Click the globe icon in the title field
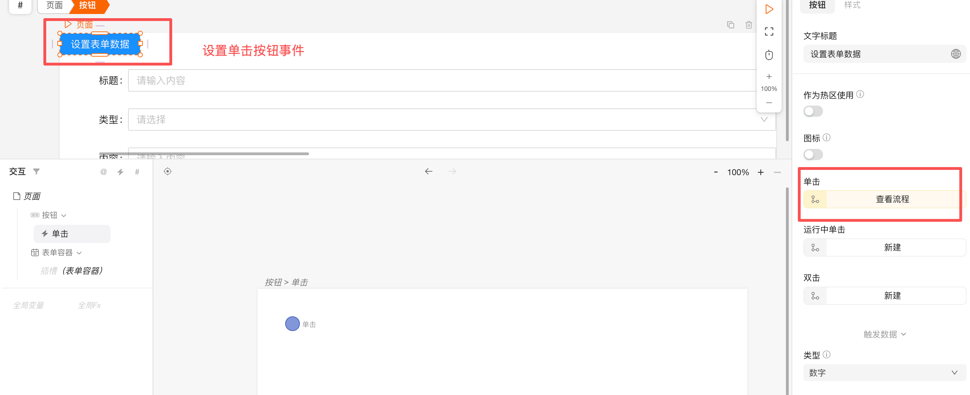The height and width of the screenshot is (395, 970). point(955,54)
